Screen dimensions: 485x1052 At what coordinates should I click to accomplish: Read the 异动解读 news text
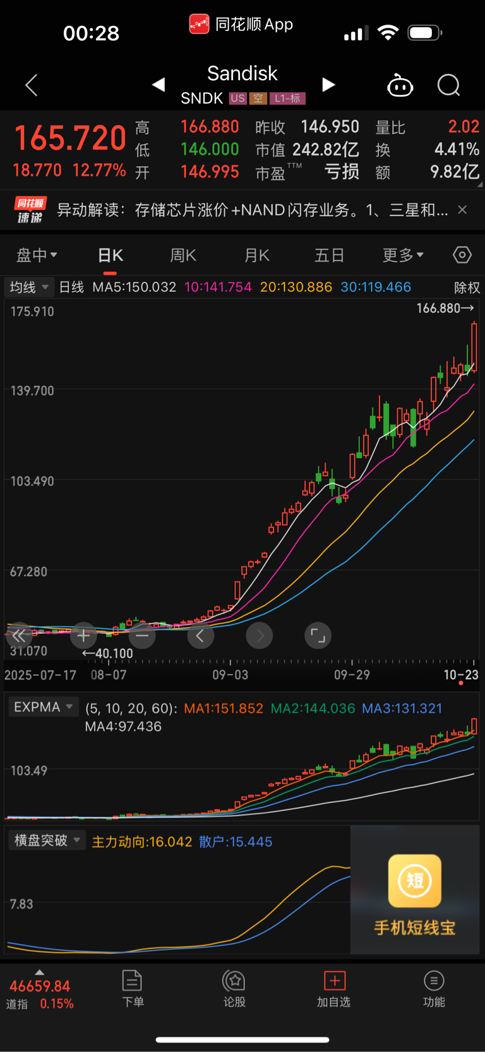coord(253,210)
